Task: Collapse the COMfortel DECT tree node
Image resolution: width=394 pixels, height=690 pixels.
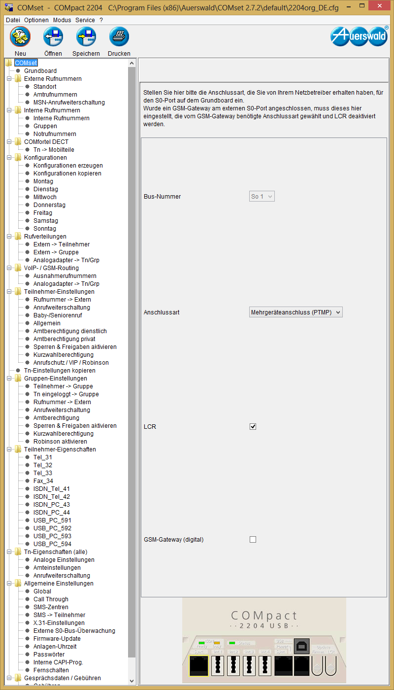Action: click(9, 142)
